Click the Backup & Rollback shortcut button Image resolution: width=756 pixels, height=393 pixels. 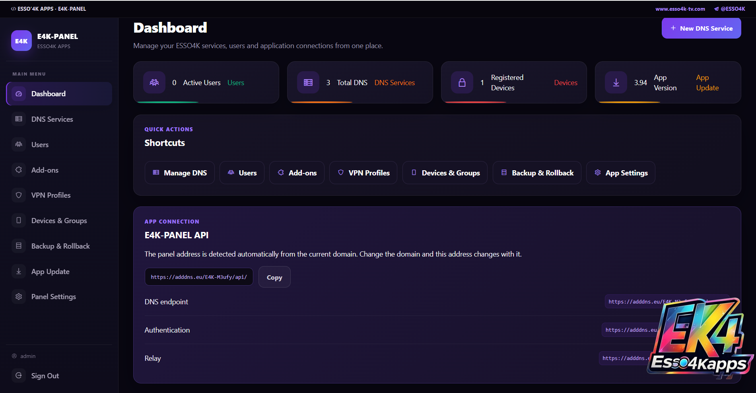click(x=537, y=173)
